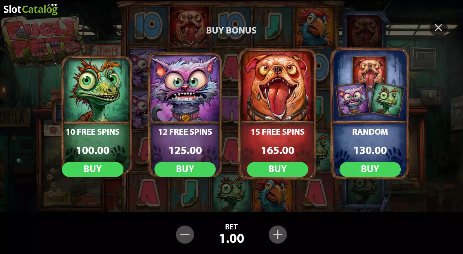Image resolution: width=463 pixels, height=254 pixels.
Task: Select the drooling dog card image
Action: pos(278,87)
